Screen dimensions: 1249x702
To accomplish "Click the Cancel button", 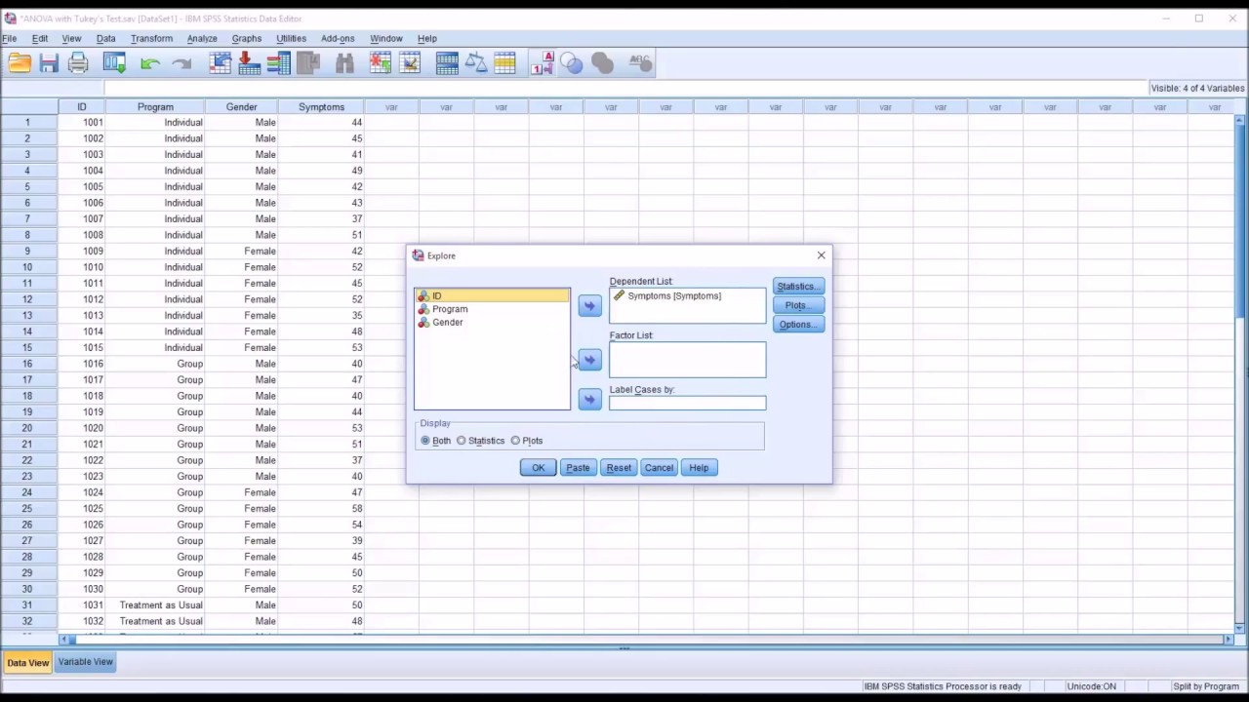I will point(659,468).
